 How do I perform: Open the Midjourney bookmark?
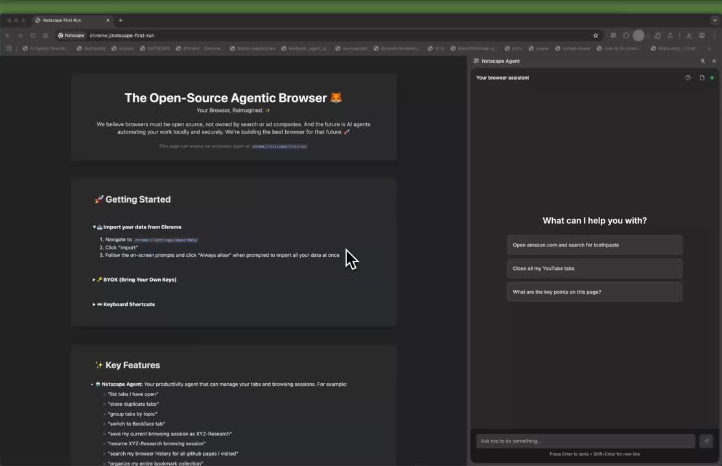[674, 49]
